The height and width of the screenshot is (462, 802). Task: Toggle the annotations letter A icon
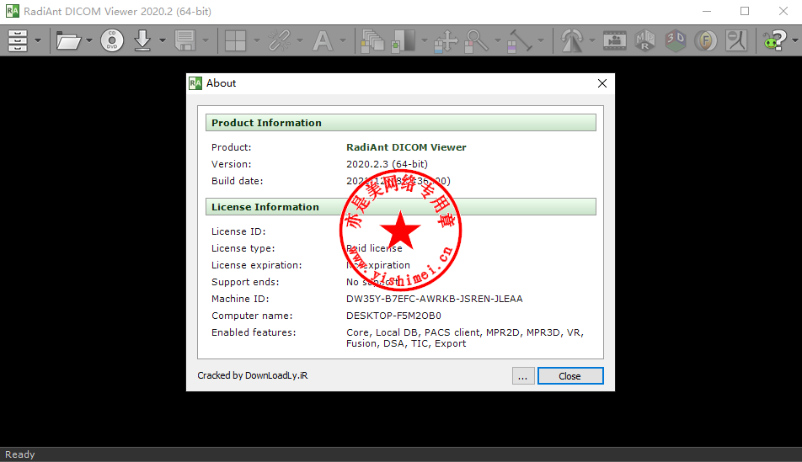[323, 40]
